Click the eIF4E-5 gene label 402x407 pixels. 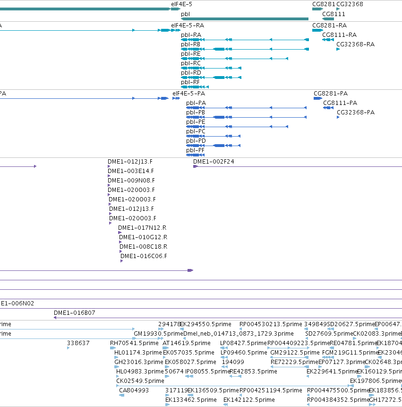tap(181, 4)
